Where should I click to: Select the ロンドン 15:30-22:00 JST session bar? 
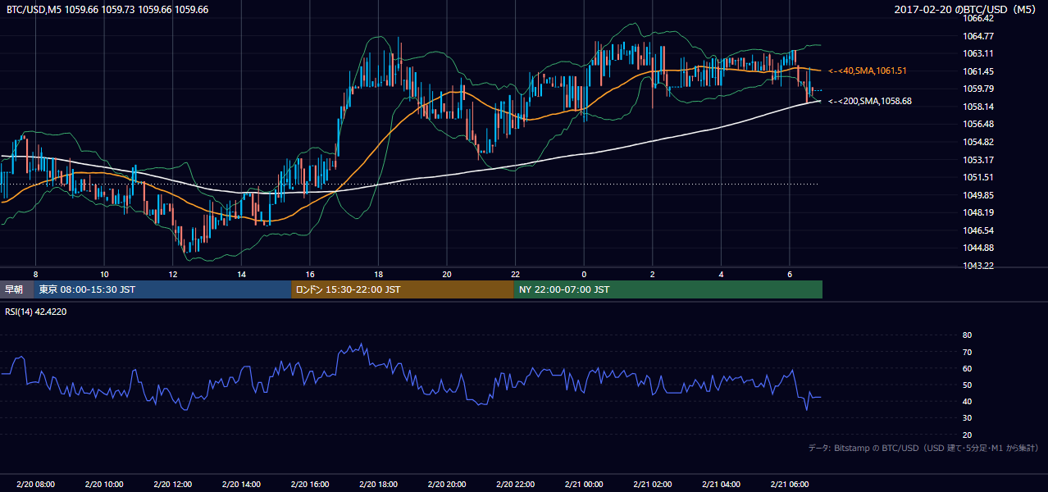(x=403, y=289)
